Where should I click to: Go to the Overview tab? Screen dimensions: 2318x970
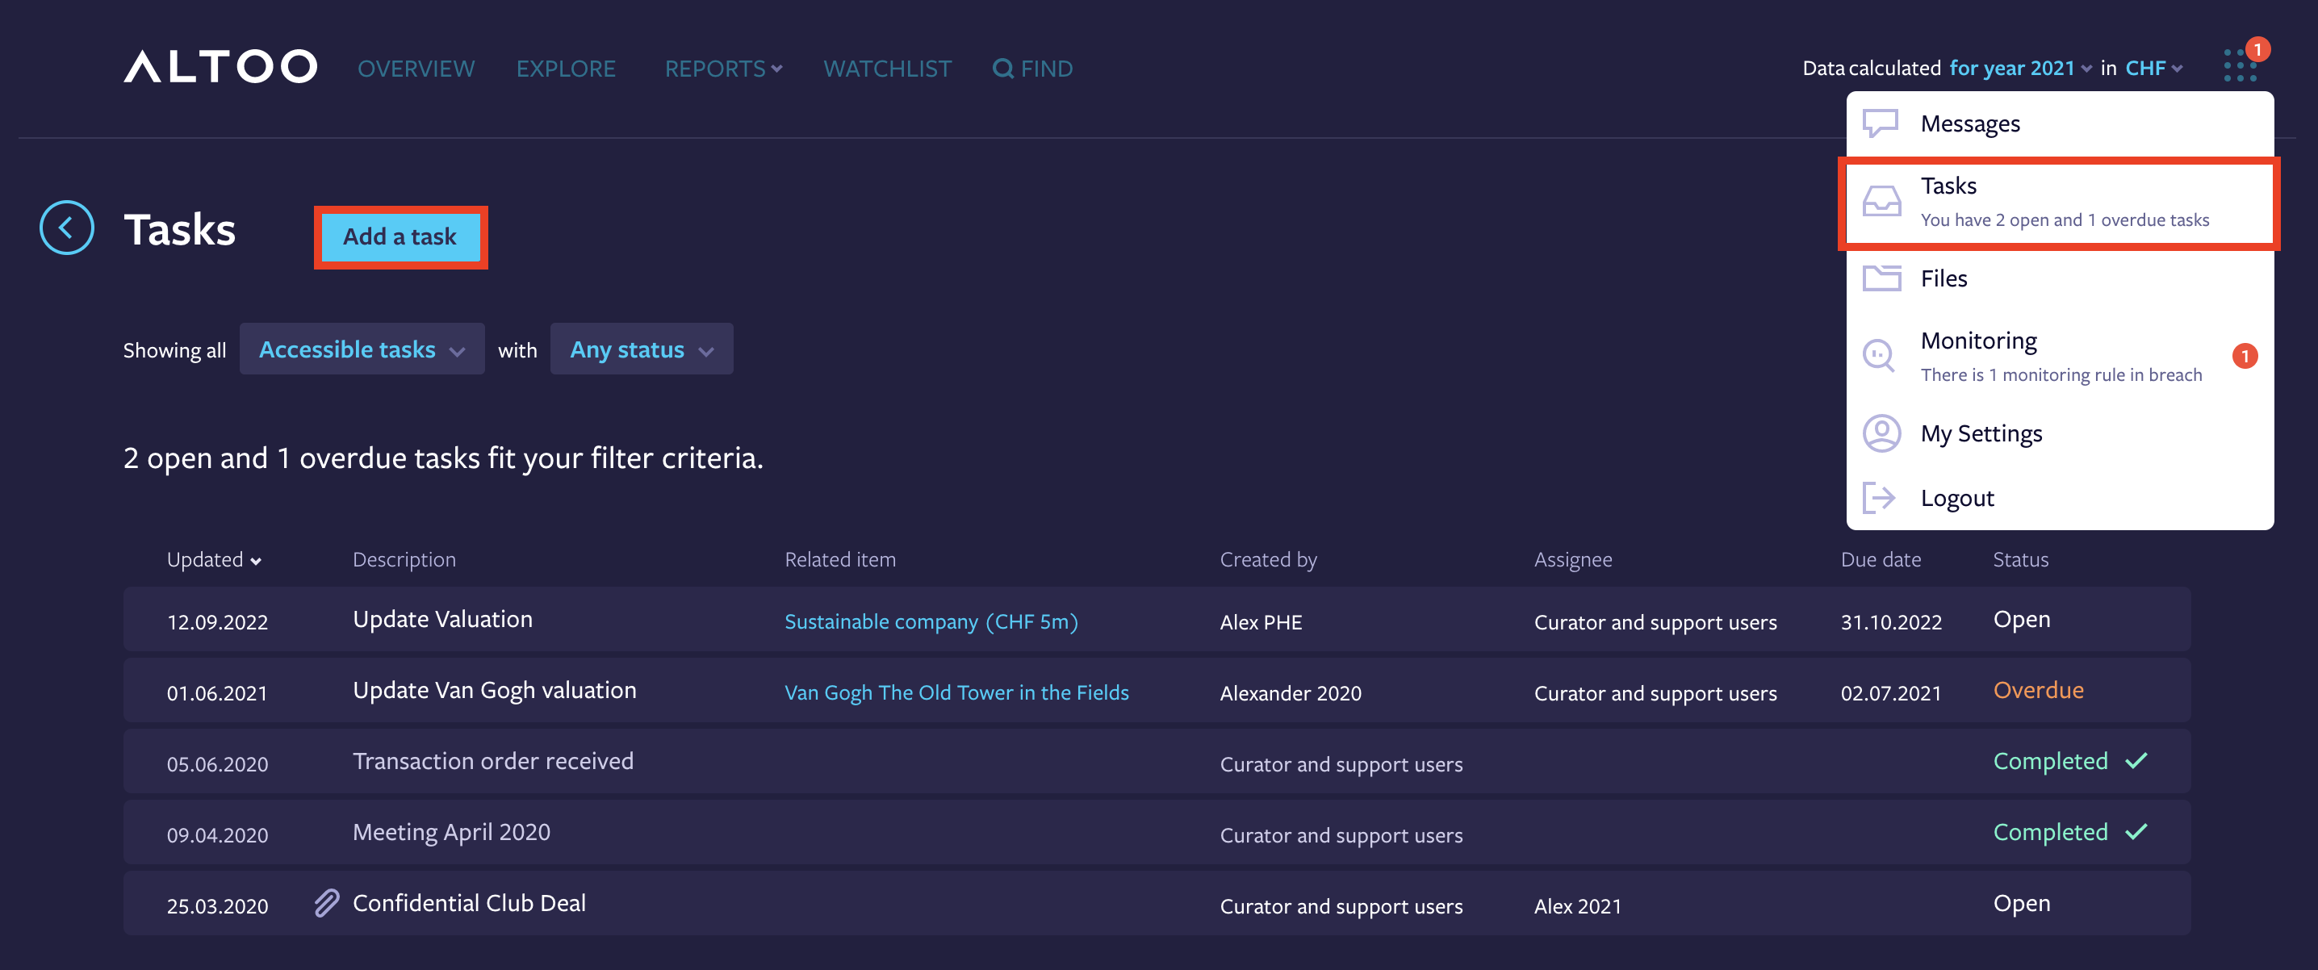click(416, 69)
